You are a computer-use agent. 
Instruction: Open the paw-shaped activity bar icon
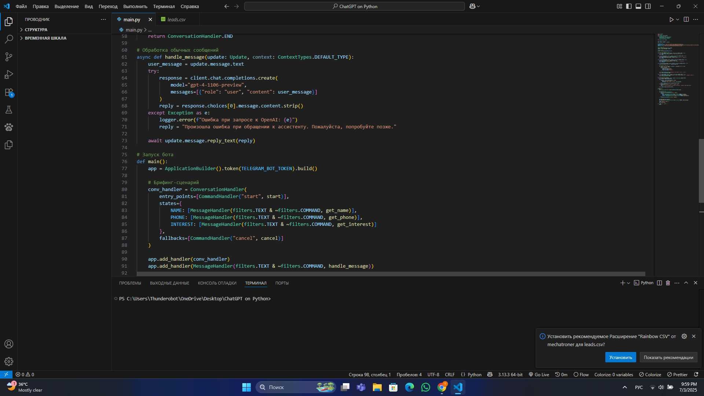point(9,127)
